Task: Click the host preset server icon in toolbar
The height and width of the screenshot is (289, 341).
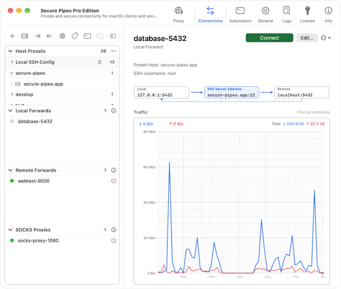Action: click(25, 36)
